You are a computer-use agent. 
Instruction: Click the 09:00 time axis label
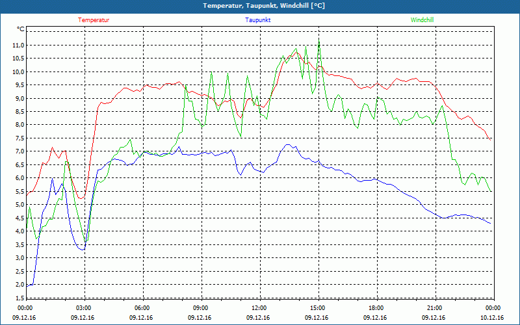click(201, 308)
